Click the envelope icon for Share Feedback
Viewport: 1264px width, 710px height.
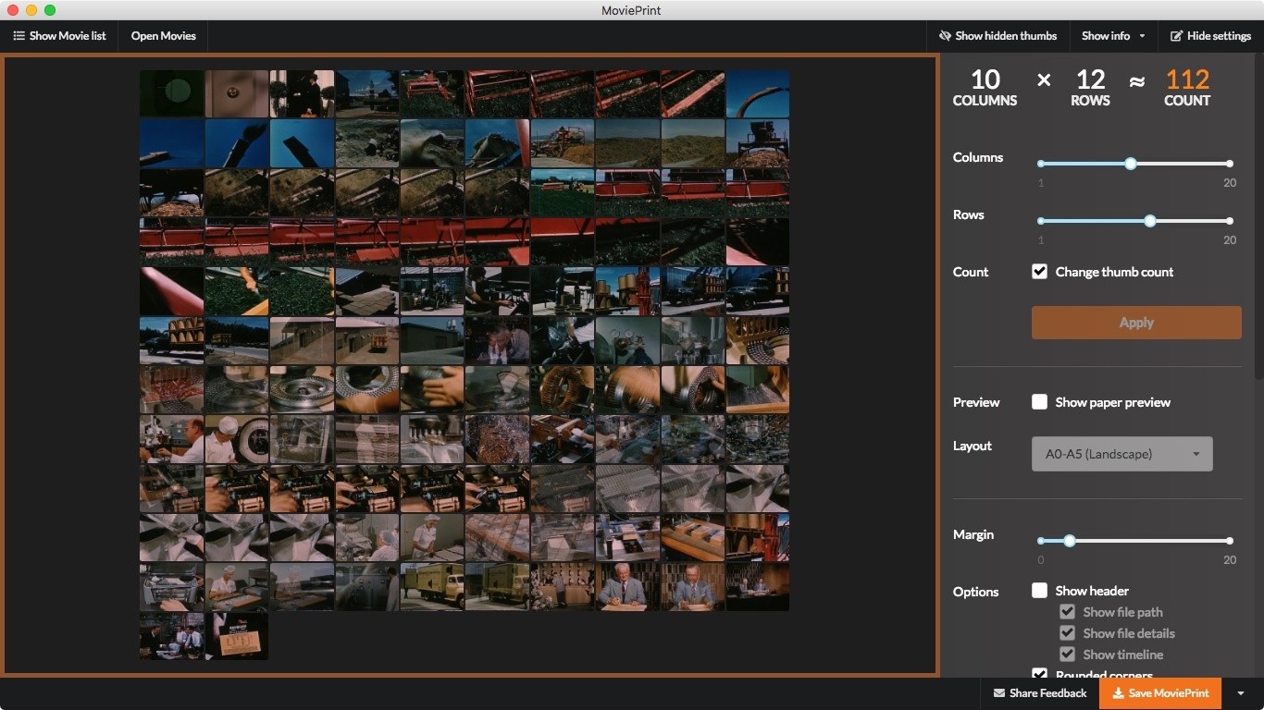(999, 693)
